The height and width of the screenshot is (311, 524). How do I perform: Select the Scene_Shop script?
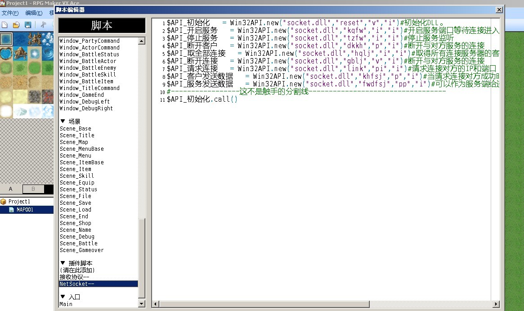point(76,223)
